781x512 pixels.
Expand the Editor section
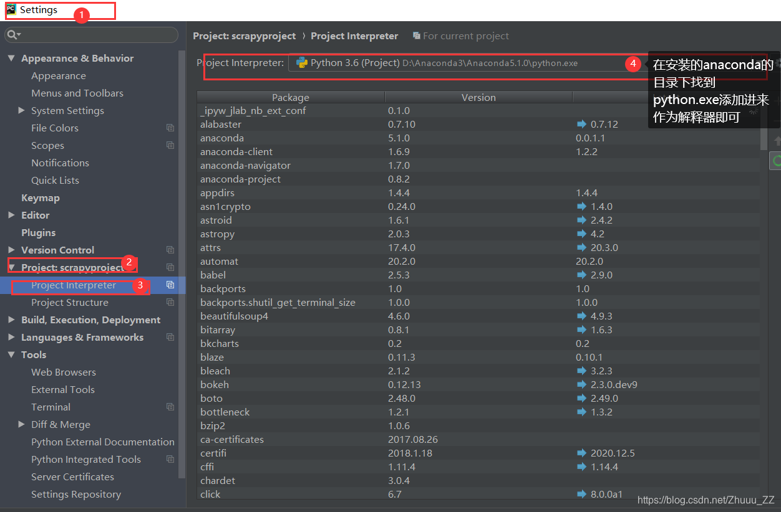11,215
